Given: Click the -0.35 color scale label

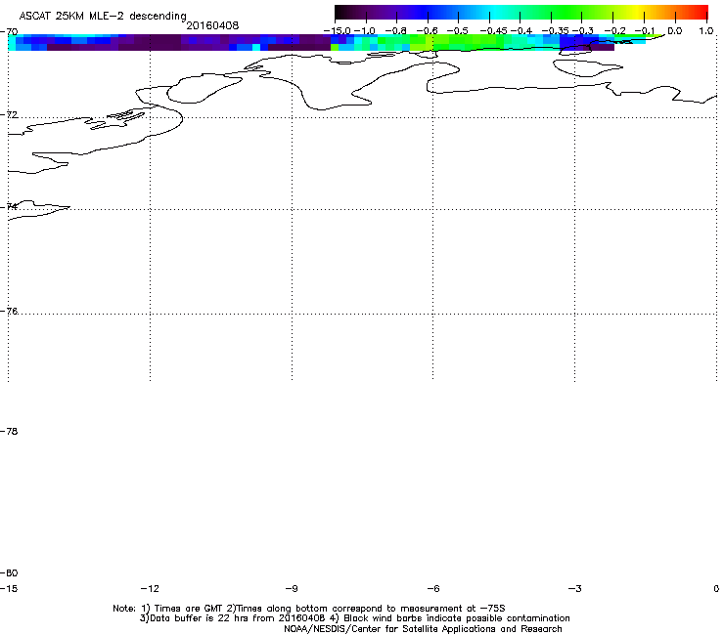Looking at the screenshot, I should point(556,31).
